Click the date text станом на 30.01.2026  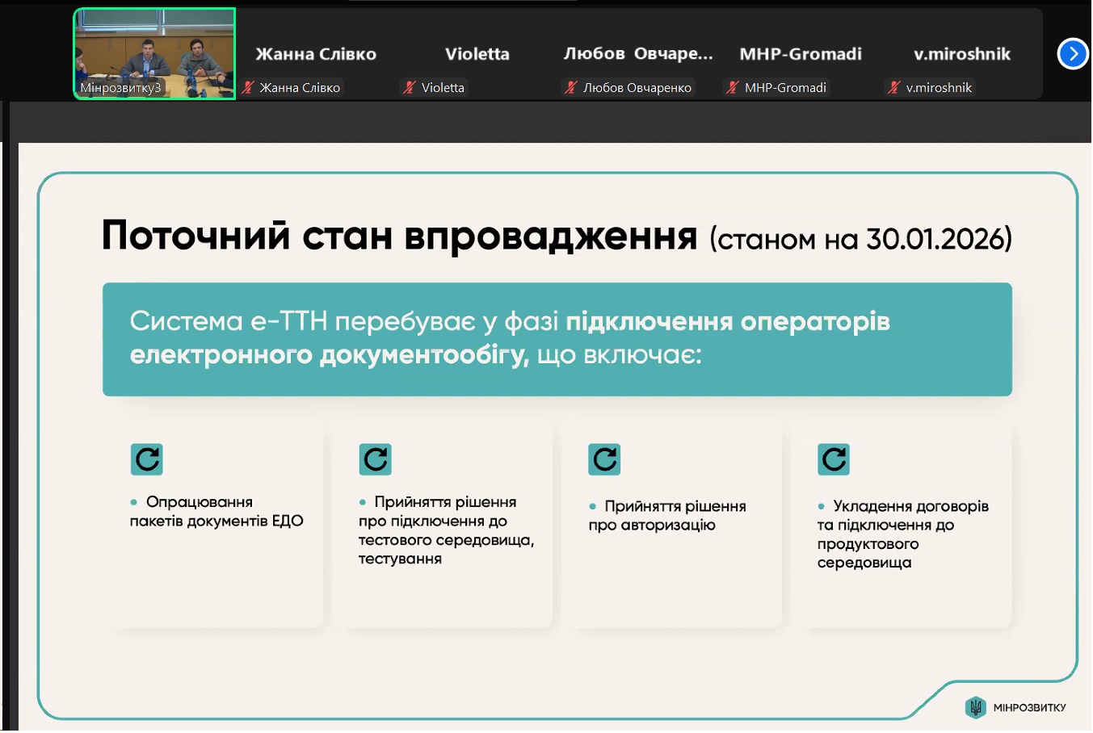860,240
